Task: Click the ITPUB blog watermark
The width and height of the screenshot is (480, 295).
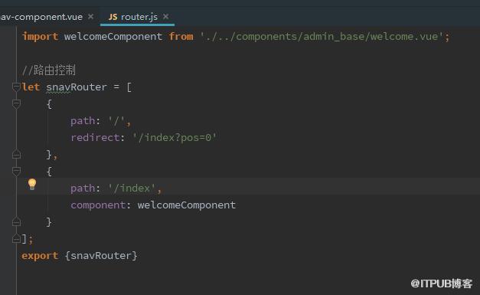Action: click(442, 284)
